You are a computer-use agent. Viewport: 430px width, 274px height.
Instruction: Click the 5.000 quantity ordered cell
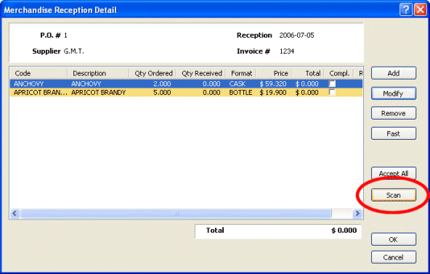(x=162, y=93)
